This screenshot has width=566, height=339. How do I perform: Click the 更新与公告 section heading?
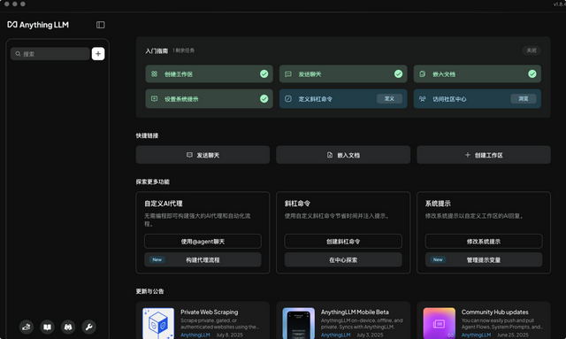tap(149, 291)
